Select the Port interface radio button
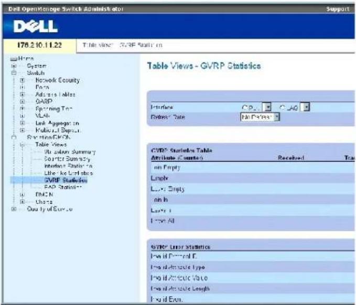The height and width of the screenshot is (305, 356). click(x=244, y=107)
